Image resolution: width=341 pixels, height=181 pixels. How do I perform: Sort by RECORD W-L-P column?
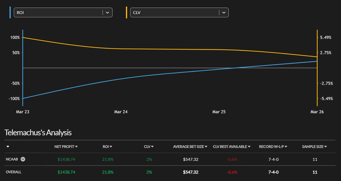273,147
